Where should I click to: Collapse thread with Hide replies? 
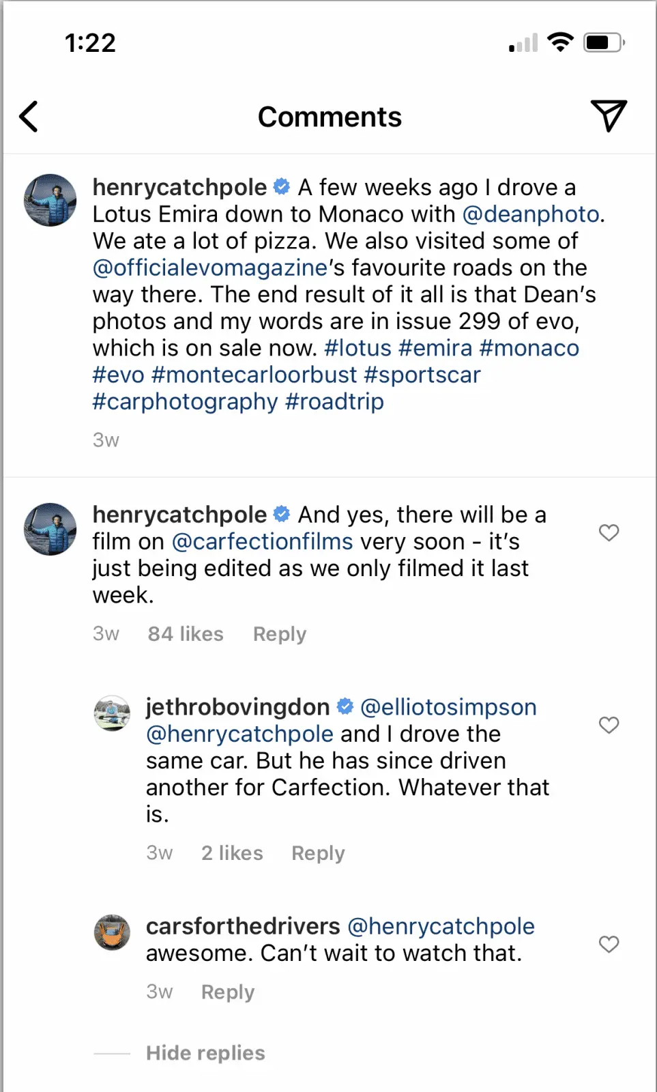(x=205, y=1053)
